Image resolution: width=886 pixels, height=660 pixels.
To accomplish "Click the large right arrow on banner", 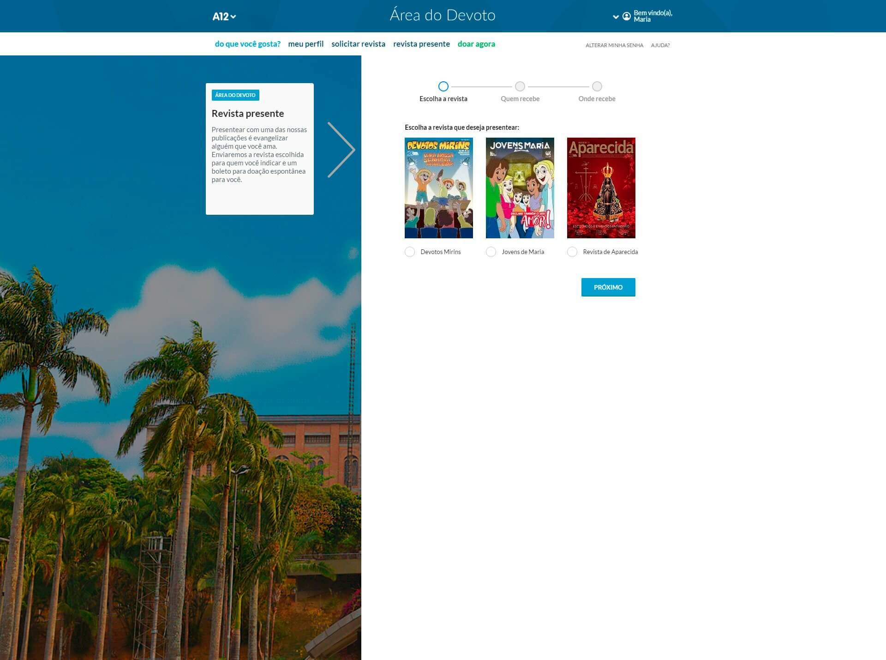I will (x=341, y=150).
